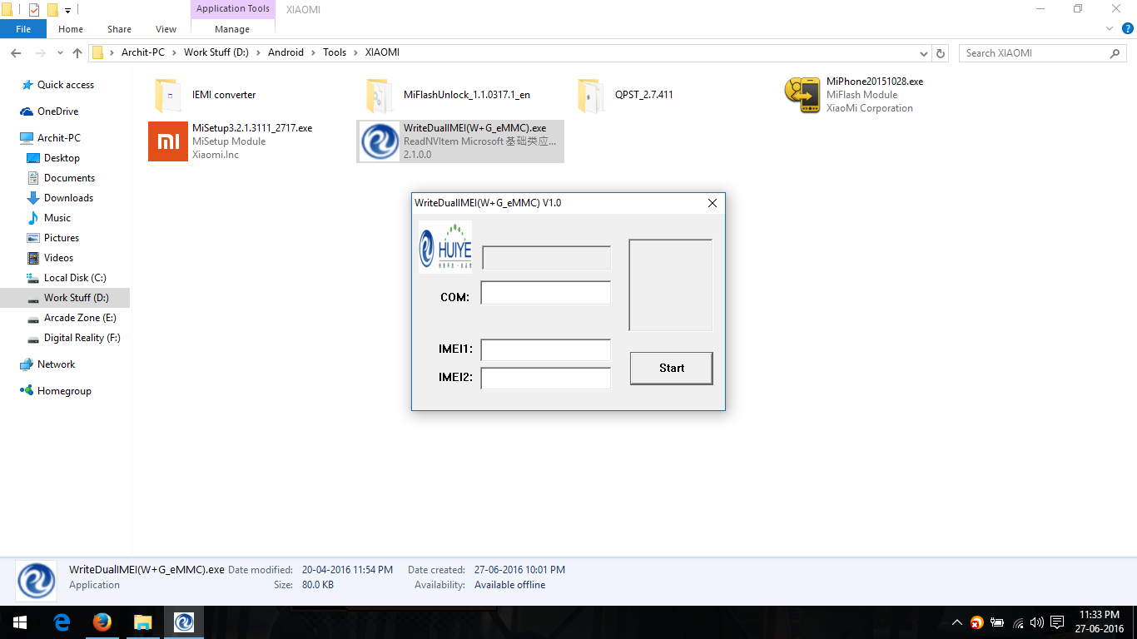Select Homegroup in the navigation pane
This screenshot has width=1137, height=639.
click(64, 391)
